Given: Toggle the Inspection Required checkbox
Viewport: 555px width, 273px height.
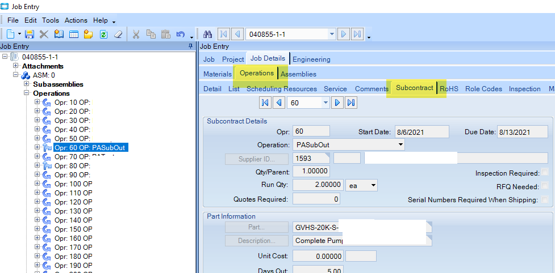Looking at the screenshot, I should (545, 173).
